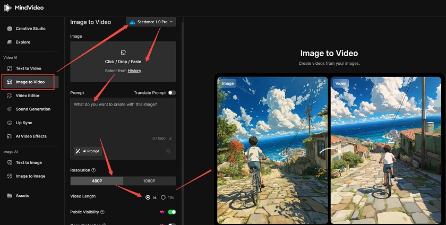Image resolution: width=446 pixels, height=225 pixels.
Task: Open the History link
Action: point(134,71)
